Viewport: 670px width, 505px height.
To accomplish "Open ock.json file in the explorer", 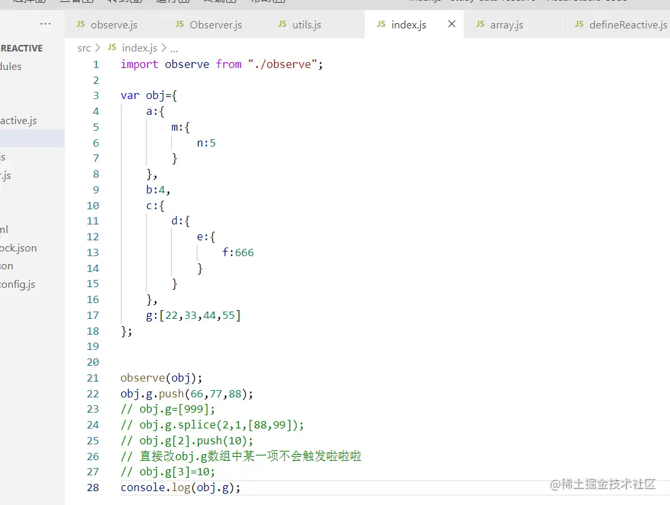I will pyautogui.click(x=18, y=248).
